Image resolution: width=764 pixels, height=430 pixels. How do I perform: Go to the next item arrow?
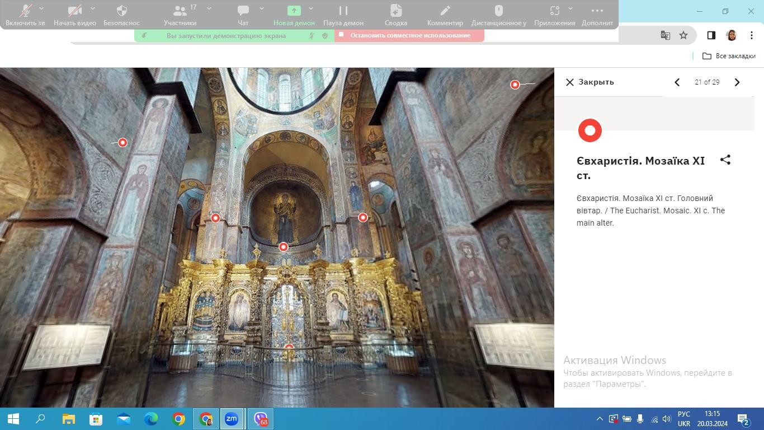coord(737,82)
